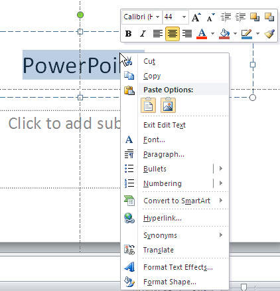Toggle Bold formatting in mini toolbar

click(128, 34)
